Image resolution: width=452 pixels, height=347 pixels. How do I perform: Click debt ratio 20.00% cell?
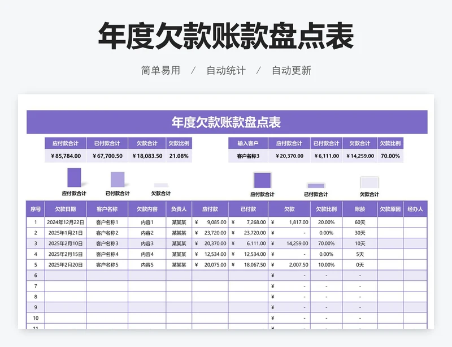point(327,222)
